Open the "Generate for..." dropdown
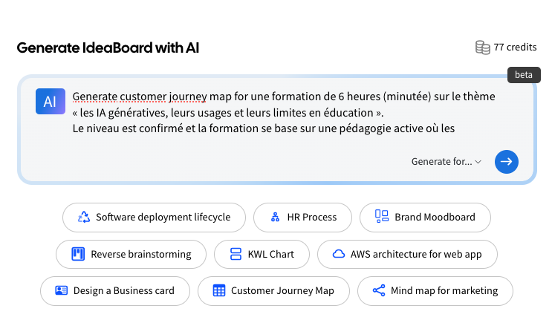This screenshot has width=552, height=320. (441, 162)
